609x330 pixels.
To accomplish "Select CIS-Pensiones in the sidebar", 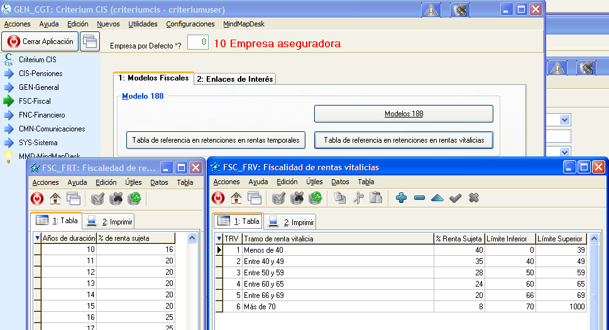I will [x=41, y=74].
